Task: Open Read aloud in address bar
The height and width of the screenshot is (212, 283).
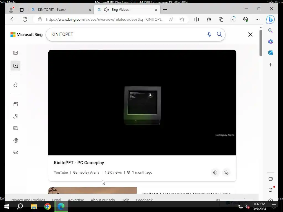Action: pos(171,19)
